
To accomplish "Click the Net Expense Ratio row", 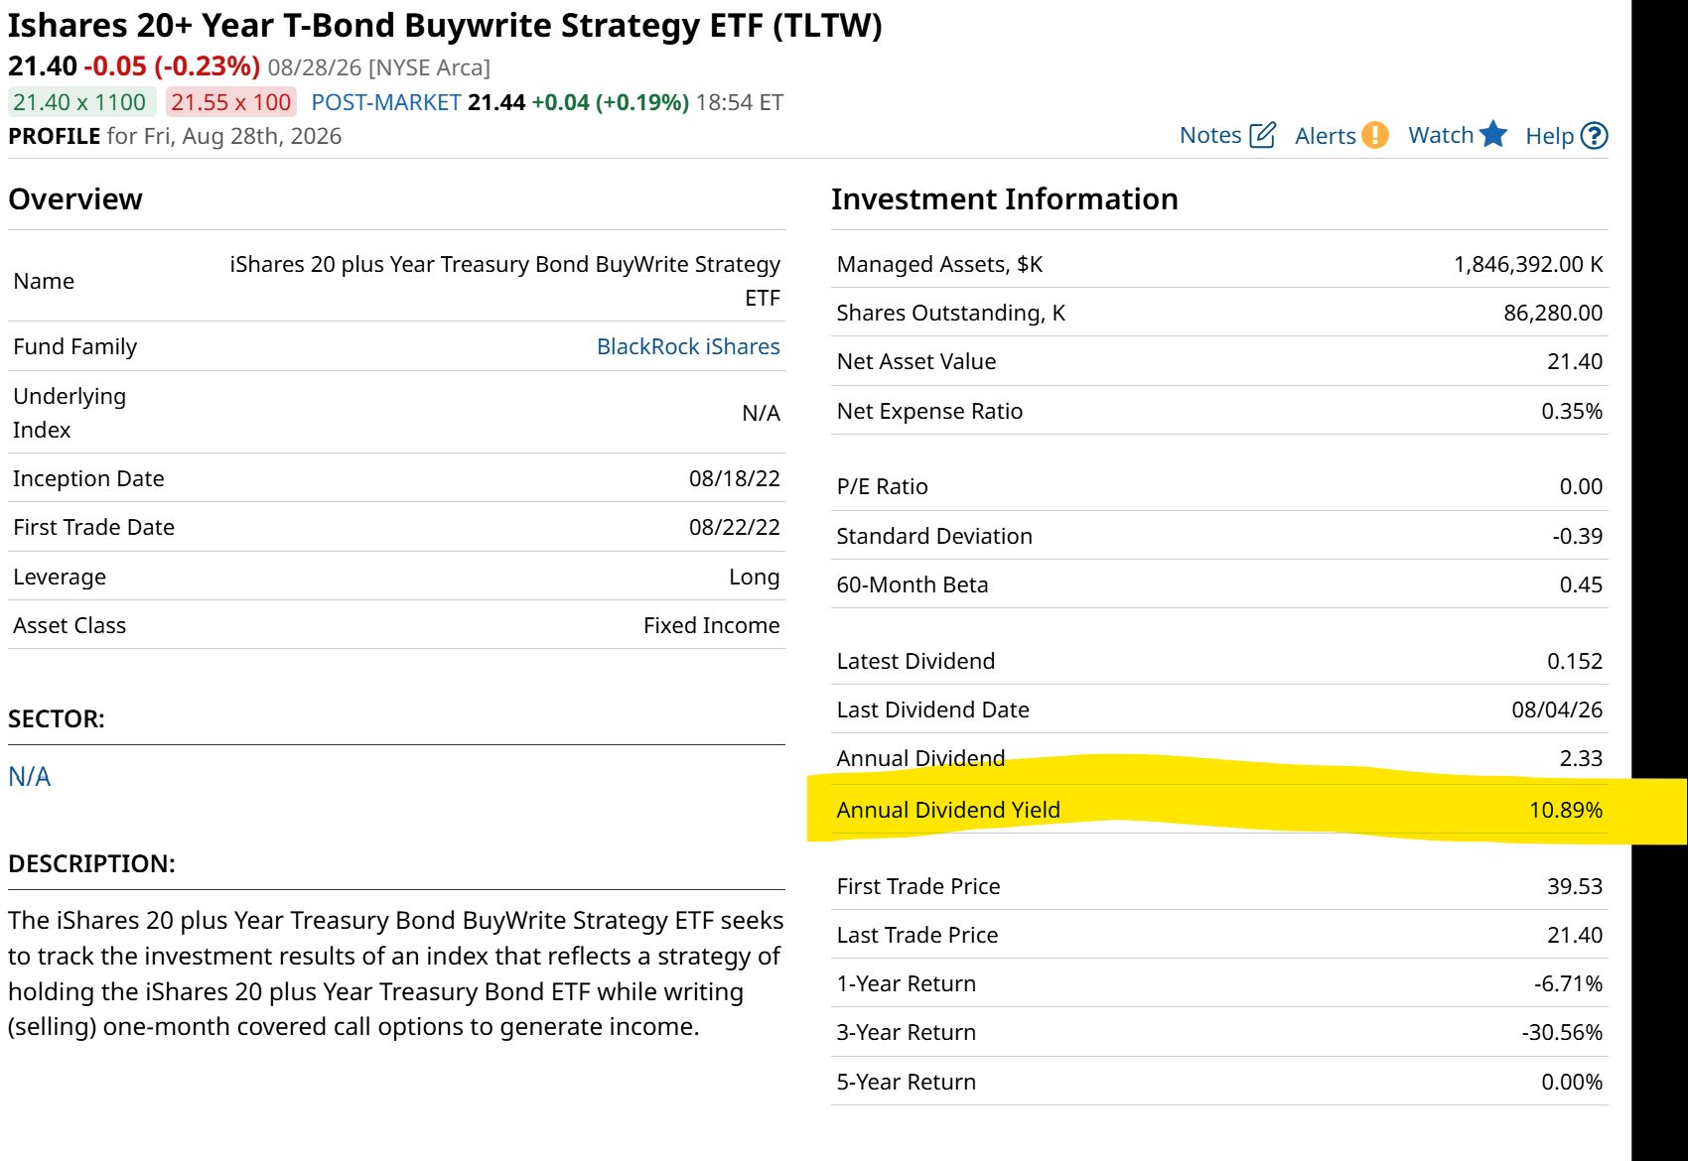I will click(1219, 411).
